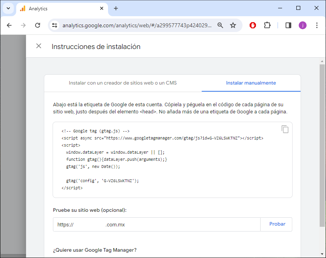This screenshot has width=326, height=258.
Task: Expand the tab search dropdown
Action: coord(8,8)
